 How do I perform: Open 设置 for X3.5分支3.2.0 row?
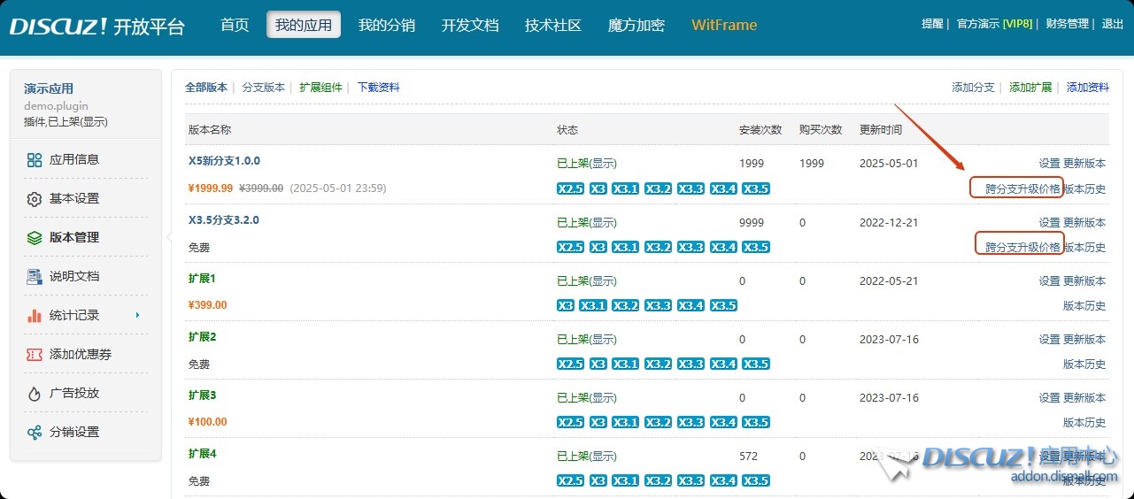point(1049,222)
